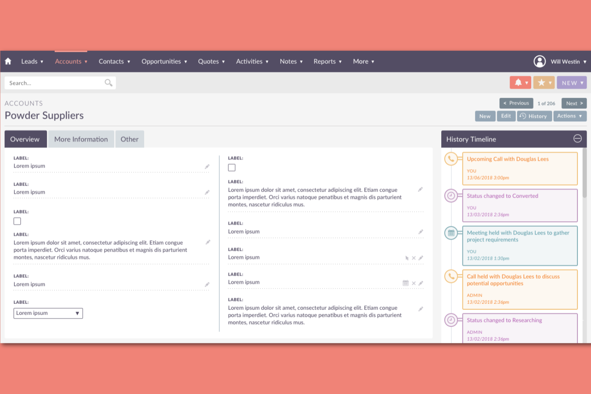This screenshot has height=394, width=591.
Task: Edit the first Lorem ipsum field via pencil icon
Action: coord(207,166)
